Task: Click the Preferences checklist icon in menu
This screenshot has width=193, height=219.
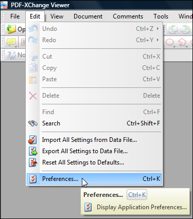Action: pyautogui.click(x=33, y=179)
